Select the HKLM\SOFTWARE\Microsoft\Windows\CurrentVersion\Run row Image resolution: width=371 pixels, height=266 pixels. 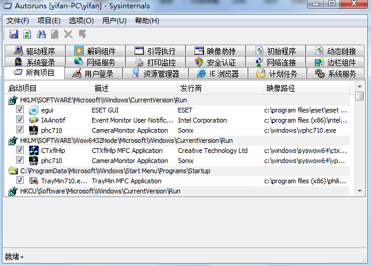[x=177, y=100]
